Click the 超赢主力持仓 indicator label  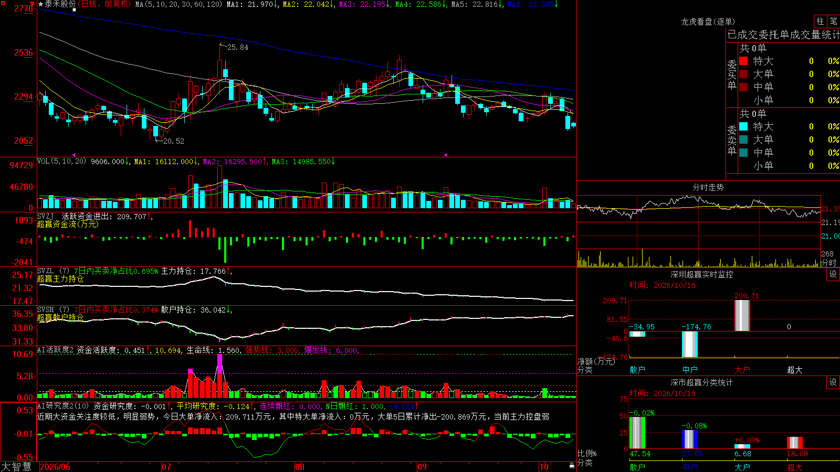coord(60,278)
